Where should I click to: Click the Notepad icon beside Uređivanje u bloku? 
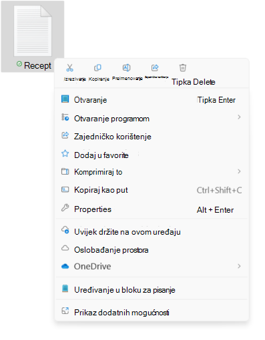click(x=65, y=289)
